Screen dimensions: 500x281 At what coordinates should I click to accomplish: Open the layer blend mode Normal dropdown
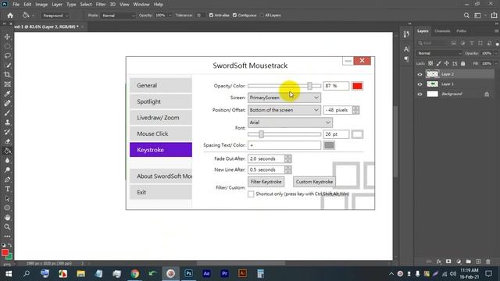[x=439, y=53]
